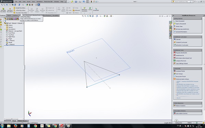Click the Save icon in top toolbar

pyautogui.click(x=76, y=2)
